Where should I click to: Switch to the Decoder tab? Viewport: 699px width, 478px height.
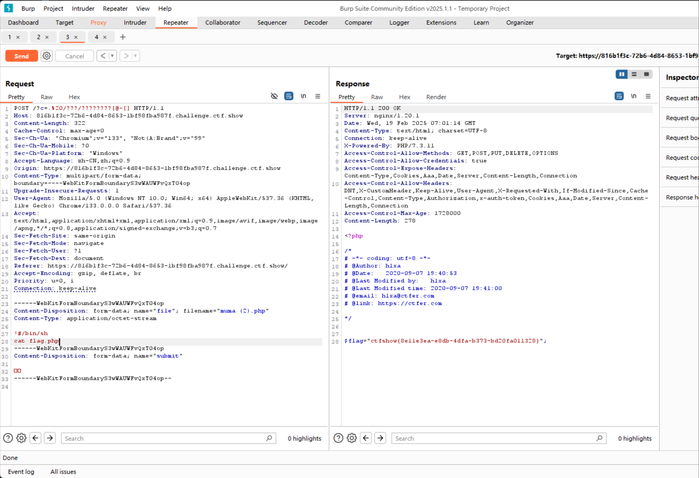(x=315, y=23)
